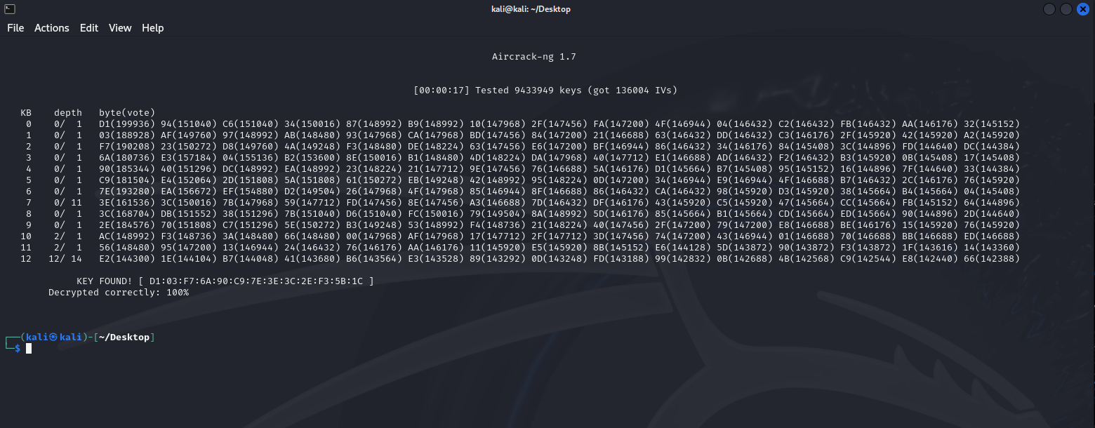Image resolution: width=1095 pixels, height=428 pixels.
Task: Select vote value D1(199936)
Action: 127,124
